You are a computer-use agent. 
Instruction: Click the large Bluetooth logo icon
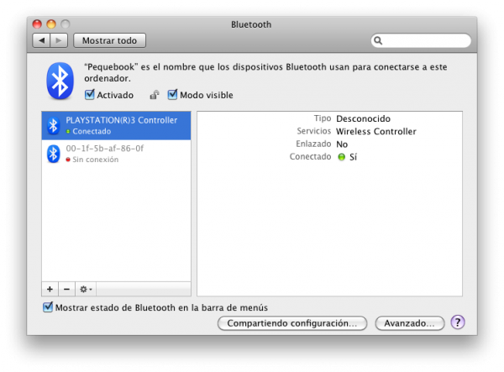tap(60, 81)
